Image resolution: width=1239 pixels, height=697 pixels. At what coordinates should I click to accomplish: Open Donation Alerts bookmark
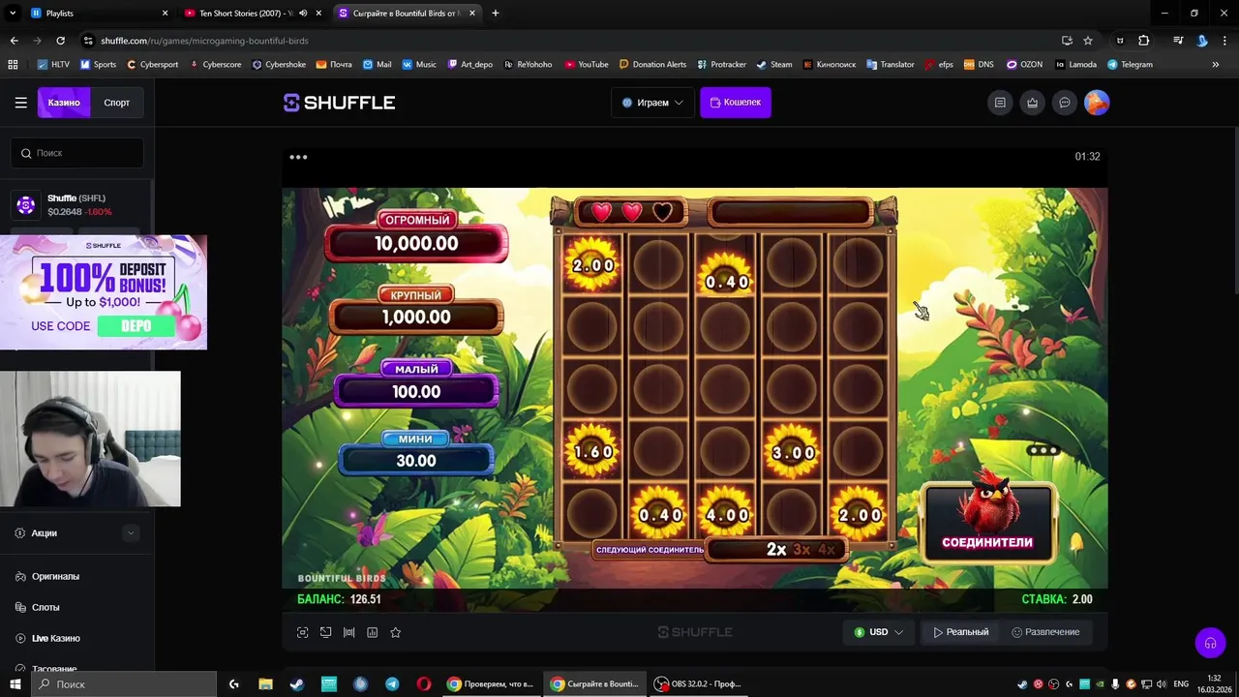[652, 65]
